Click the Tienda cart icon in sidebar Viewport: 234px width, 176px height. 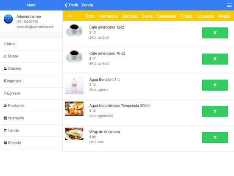pos(5,131)
